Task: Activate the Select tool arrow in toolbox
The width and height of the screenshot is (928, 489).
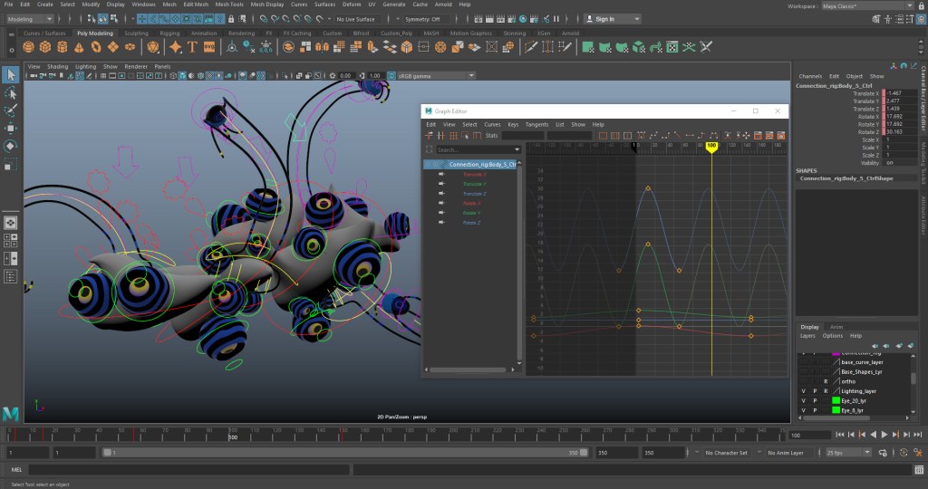Action: point(11,75)
